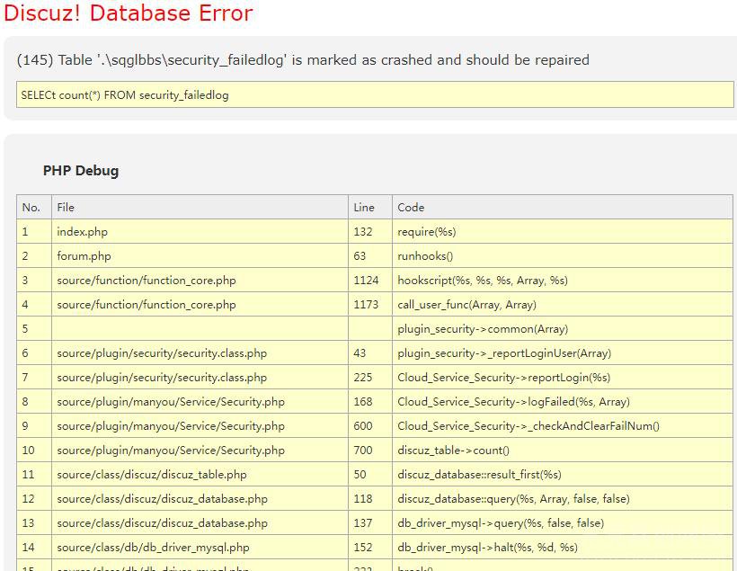
Task: Click row number 1 in the No. column
Action: (x=25, y=232)
